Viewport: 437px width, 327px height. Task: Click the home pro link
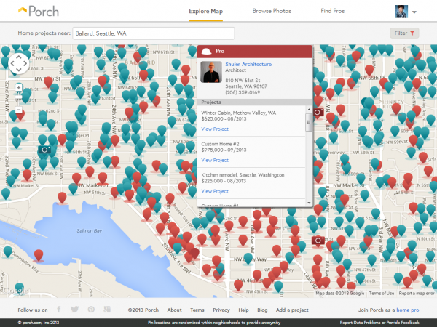407,310
